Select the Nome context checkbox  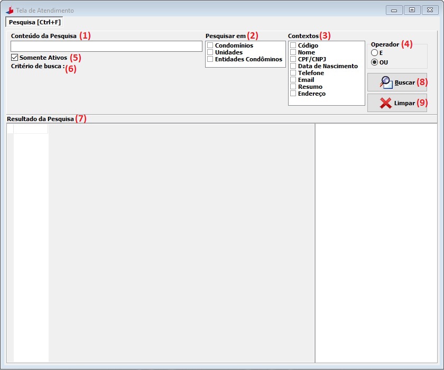click(293, 52)
